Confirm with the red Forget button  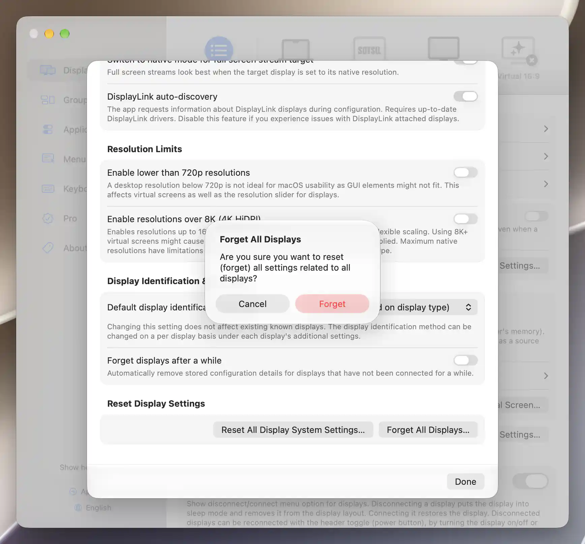coord(332,304)
